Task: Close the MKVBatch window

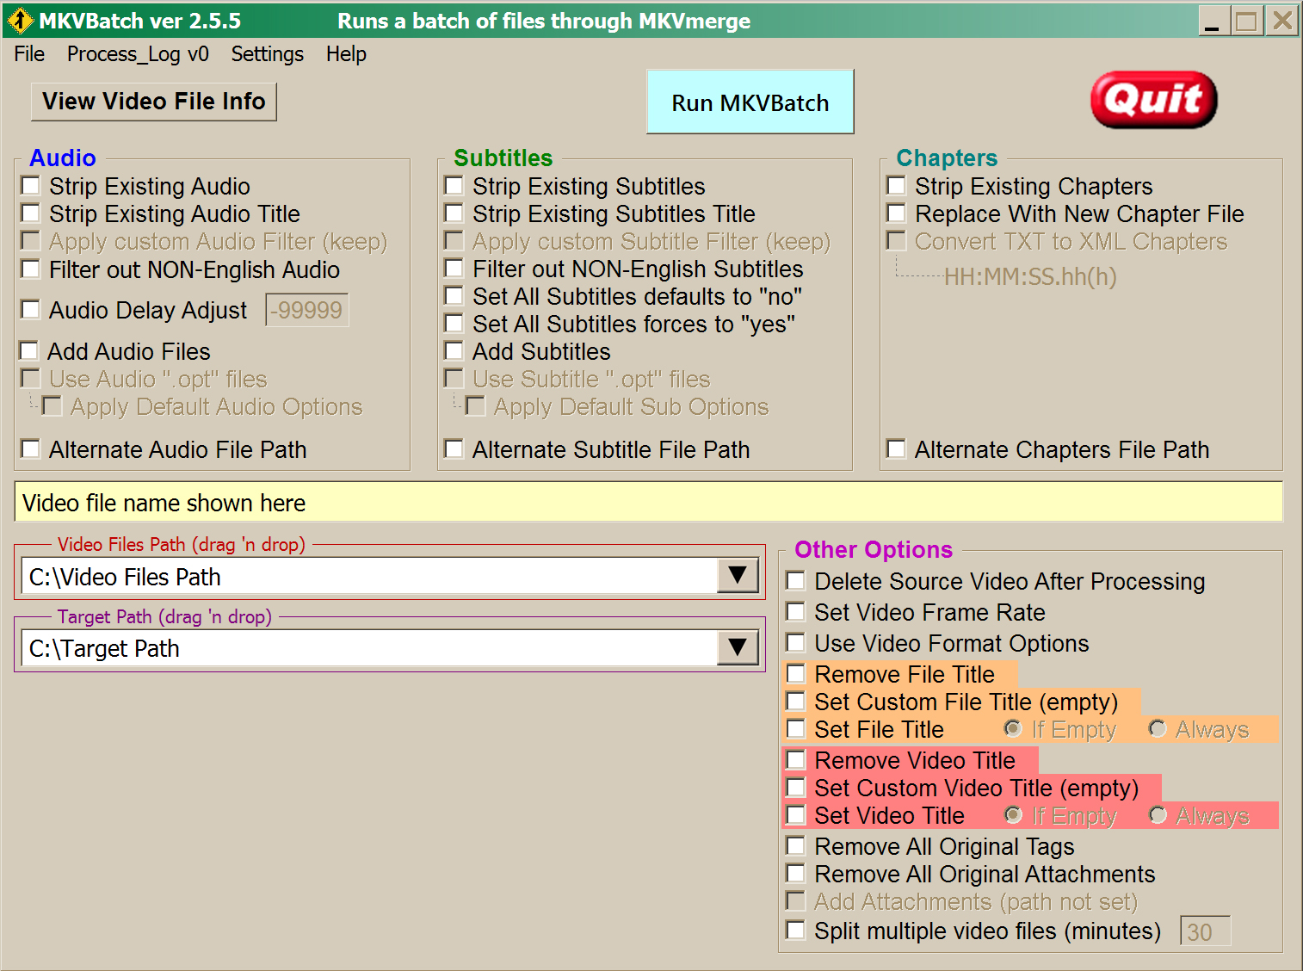Action: point(1282,21)
